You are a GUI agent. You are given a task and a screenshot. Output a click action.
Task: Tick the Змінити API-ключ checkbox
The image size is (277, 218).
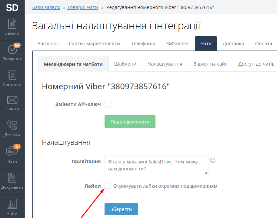[108, 104]
